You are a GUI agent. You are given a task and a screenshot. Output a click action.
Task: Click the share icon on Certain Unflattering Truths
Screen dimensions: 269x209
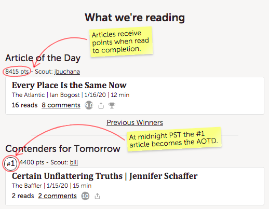click(x=98, y=196)
